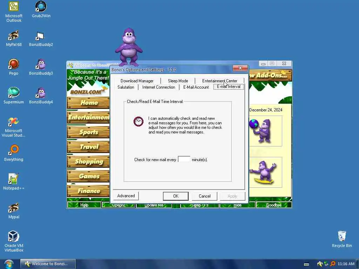Select the Recycle Bin icon
The width and height of the screenshot is (359, 269).
pyautogui.click(x=342, y=239)
